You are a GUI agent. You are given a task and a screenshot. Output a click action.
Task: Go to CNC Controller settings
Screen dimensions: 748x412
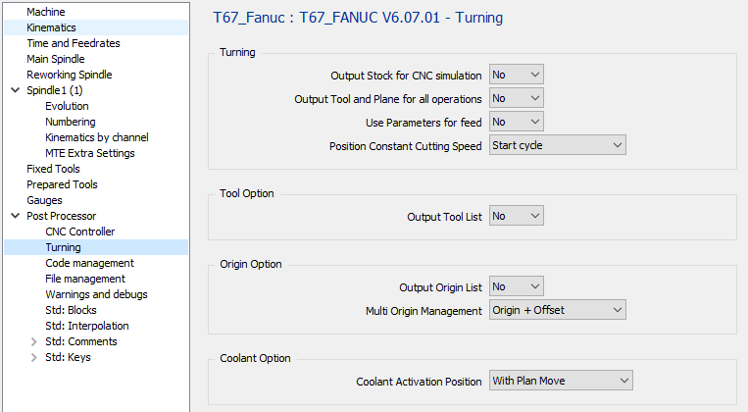[79, 232]
